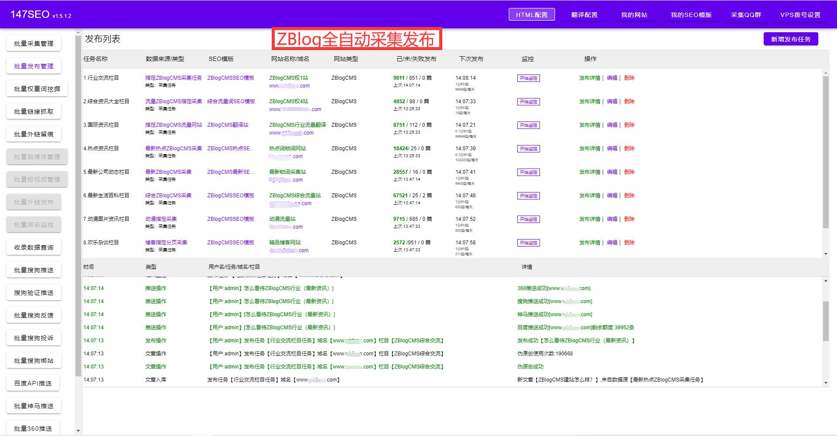Open 批量搜狗反馈 sidebar item
This screenshot has height=436, width=837.
(34, 315)
